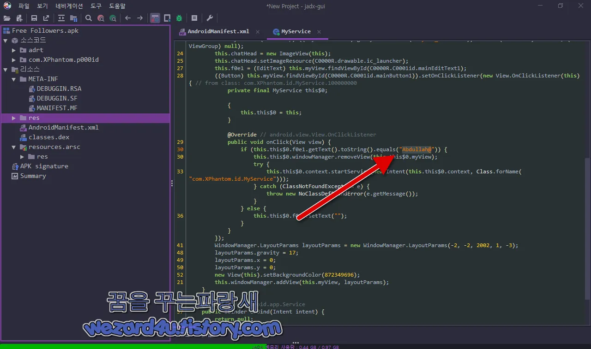The height and width of the screenshot is (349, 591).
Task: Open classes.dex in the tree
Action: click(49, 137)
